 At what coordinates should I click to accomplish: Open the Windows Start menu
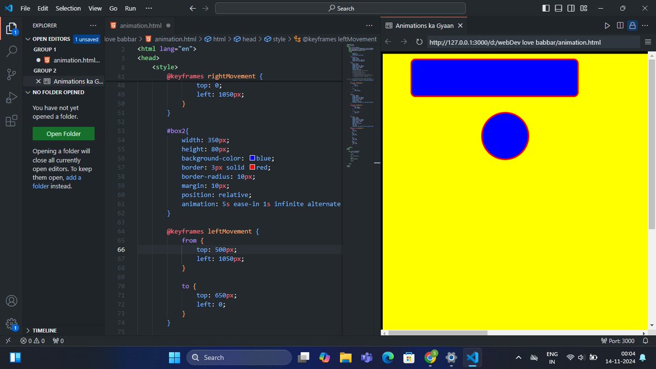pyautogui.click(x=174, y=358)
